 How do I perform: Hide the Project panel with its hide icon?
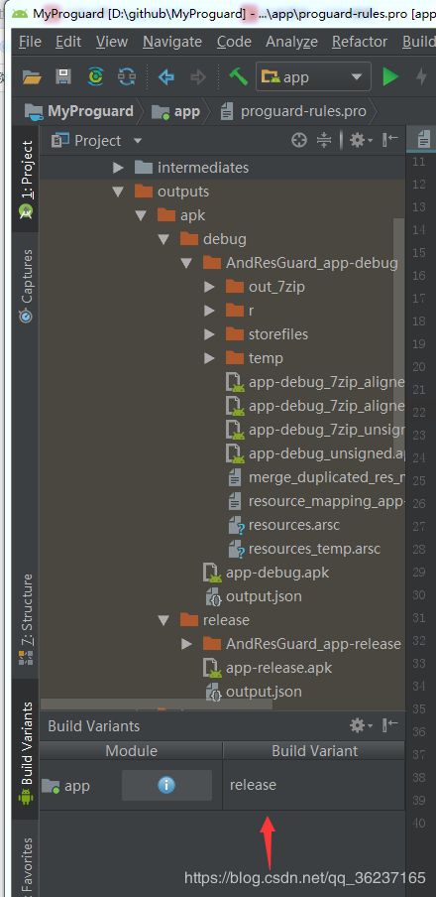click(390, 140)
